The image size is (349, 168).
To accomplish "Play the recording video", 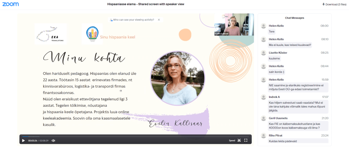I will click(x=24, y=140).
